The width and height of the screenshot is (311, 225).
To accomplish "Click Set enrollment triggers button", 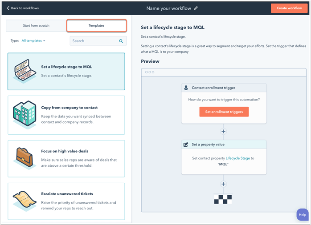I will [x=224, y=112].
